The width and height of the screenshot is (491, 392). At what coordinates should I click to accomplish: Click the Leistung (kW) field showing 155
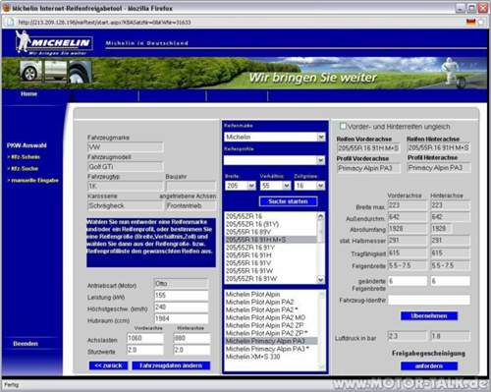click(181, 296)
